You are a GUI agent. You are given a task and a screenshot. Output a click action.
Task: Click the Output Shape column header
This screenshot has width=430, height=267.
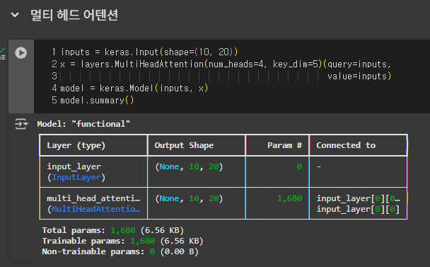[x=184, y=145]
